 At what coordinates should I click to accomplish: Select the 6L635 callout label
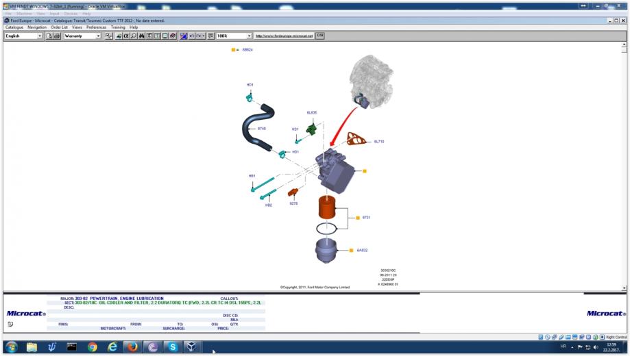312,113
